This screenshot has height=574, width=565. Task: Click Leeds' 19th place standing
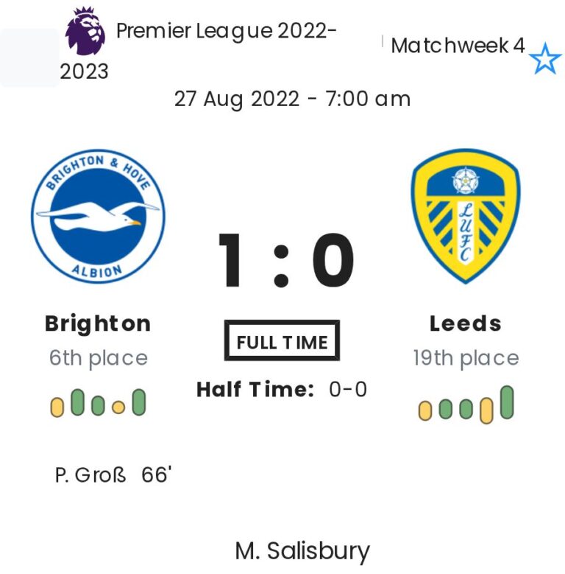click(465, 358)
